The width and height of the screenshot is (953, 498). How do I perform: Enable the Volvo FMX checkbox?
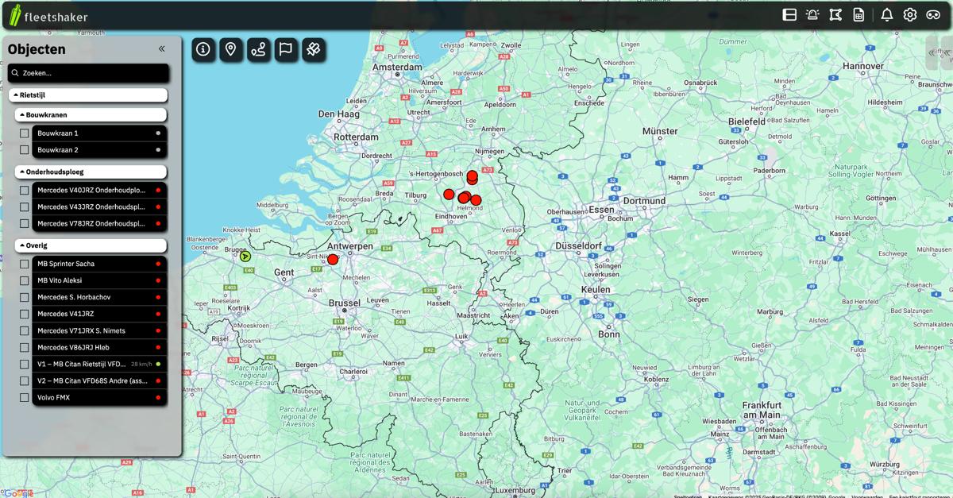(25, 397)
